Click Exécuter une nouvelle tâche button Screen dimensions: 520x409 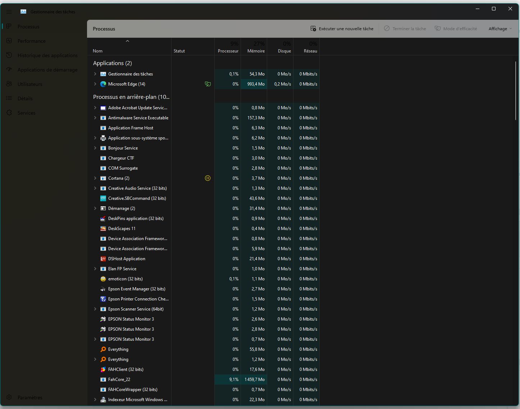point(342,29)
